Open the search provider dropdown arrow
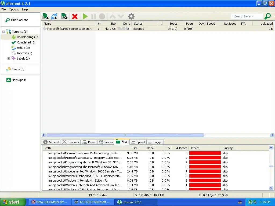Viewport: 275px width, 206px height. [273, 16]
